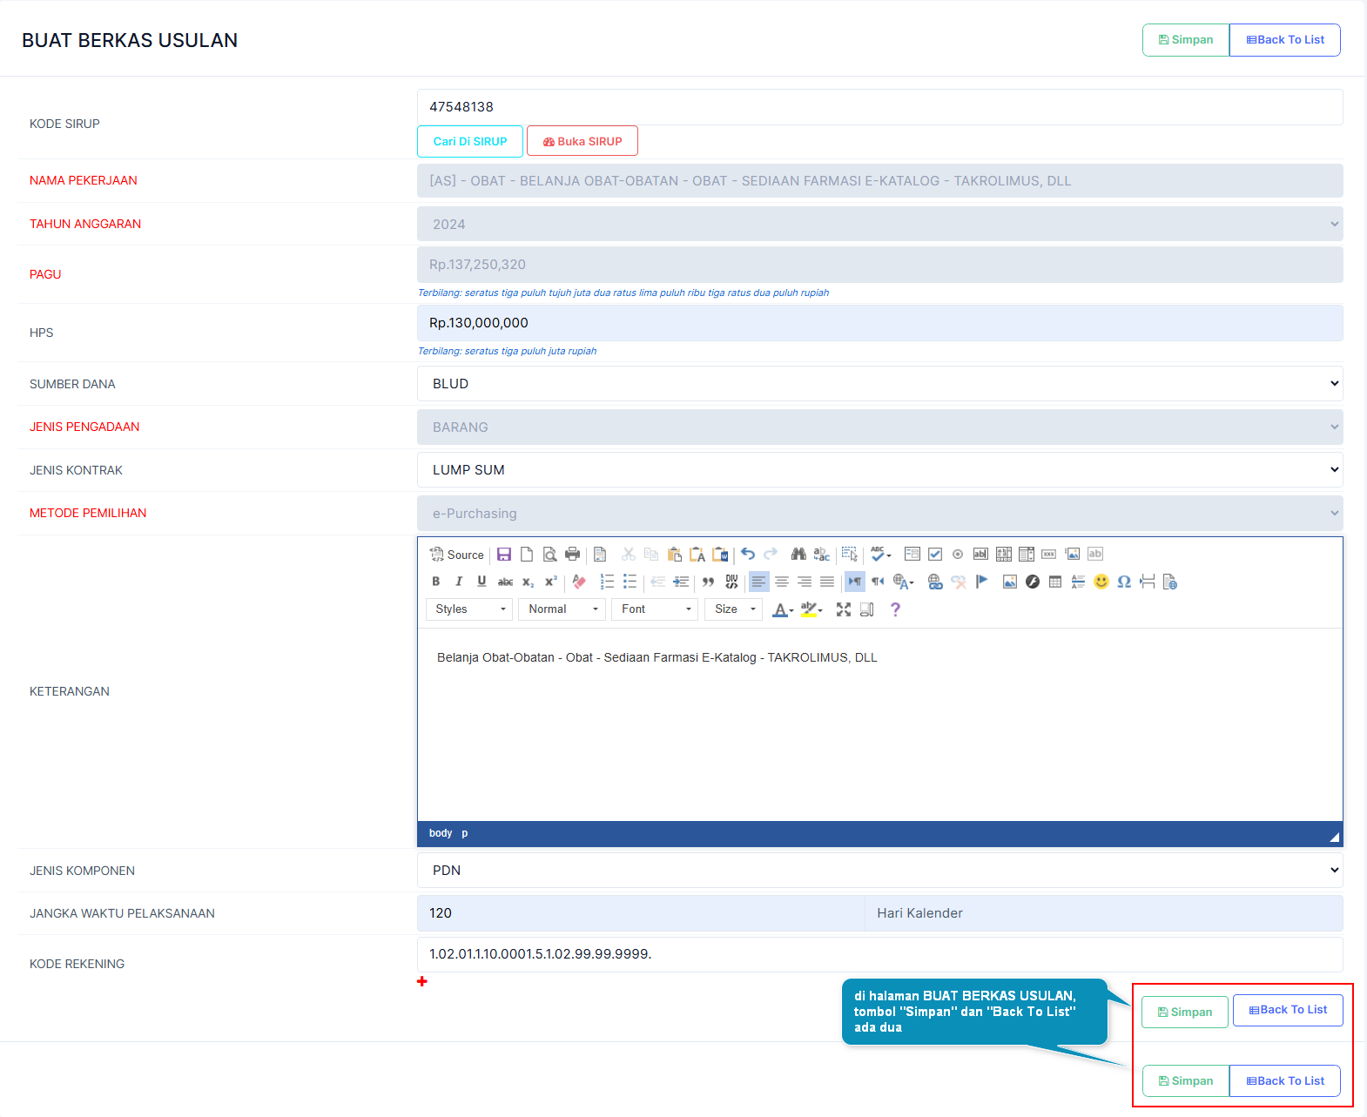Click the red Buka SIRUP button
The width and height of the screenshot is (1367, 1117).
[582, 142]
